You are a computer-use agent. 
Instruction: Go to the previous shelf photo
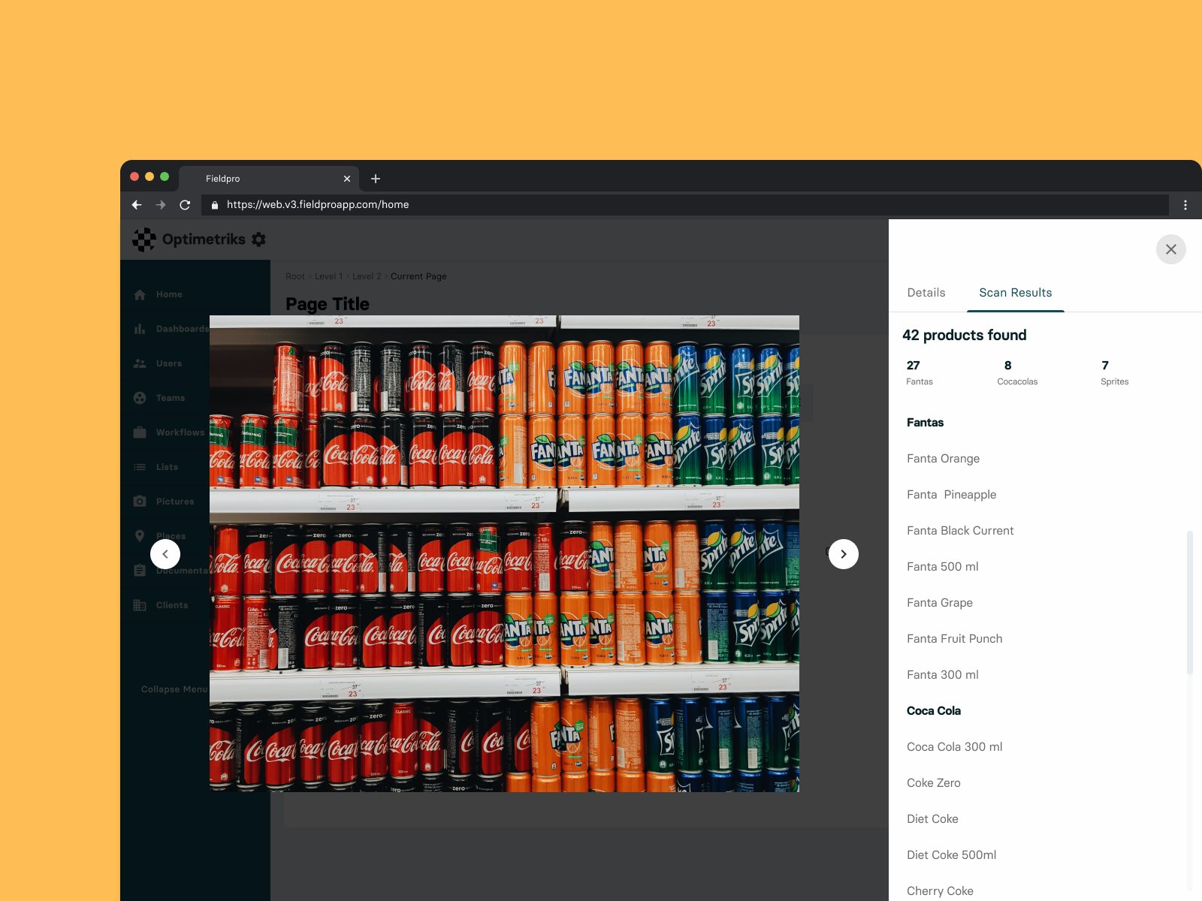165,554
